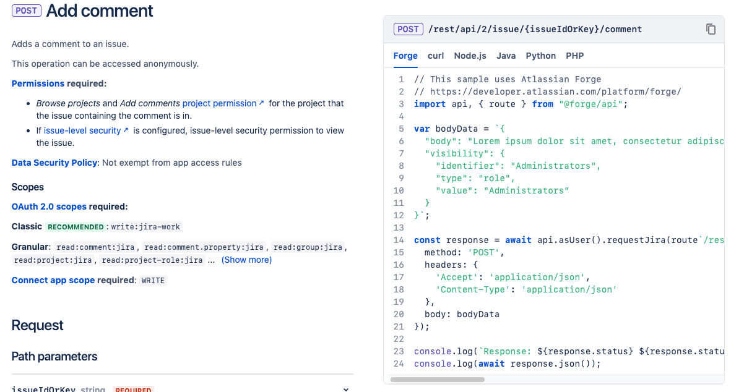Click the method: 'POST' code line

point(464,252)
